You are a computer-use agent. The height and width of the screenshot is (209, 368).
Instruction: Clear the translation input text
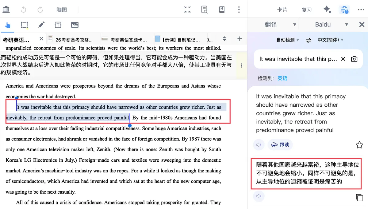click(x=343, y=59)
